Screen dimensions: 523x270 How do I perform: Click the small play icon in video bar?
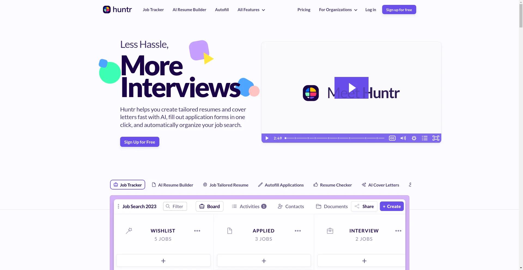pyautogui.click(x=267, y=138)
